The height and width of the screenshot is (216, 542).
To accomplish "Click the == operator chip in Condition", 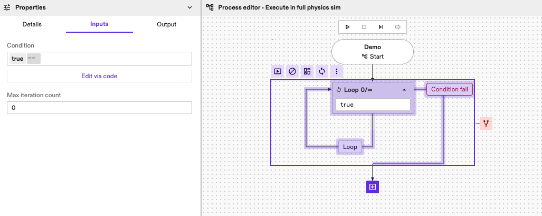I will pos(31,59).
